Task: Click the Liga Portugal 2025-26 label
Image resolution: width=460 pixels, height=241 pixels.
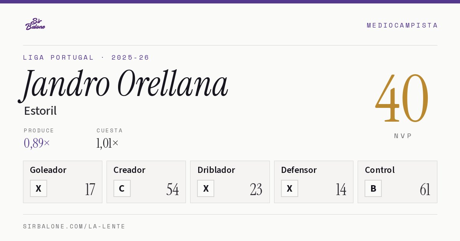Action: pyautogui.click(x=86, y=57)
